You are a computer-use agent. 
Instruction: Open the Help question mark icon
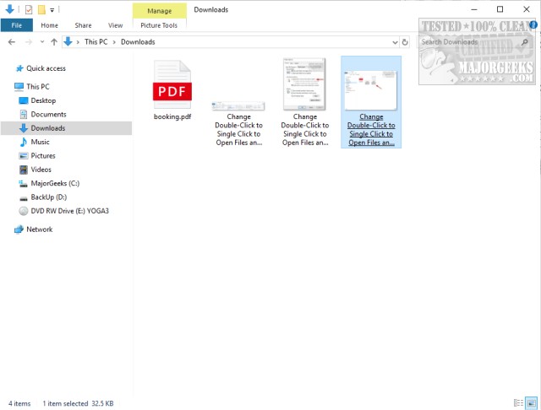(533, 24)
